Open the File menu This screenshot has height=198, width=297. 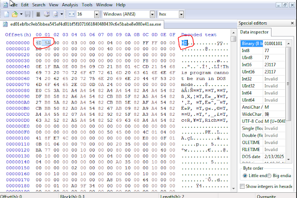pos(13,5)
